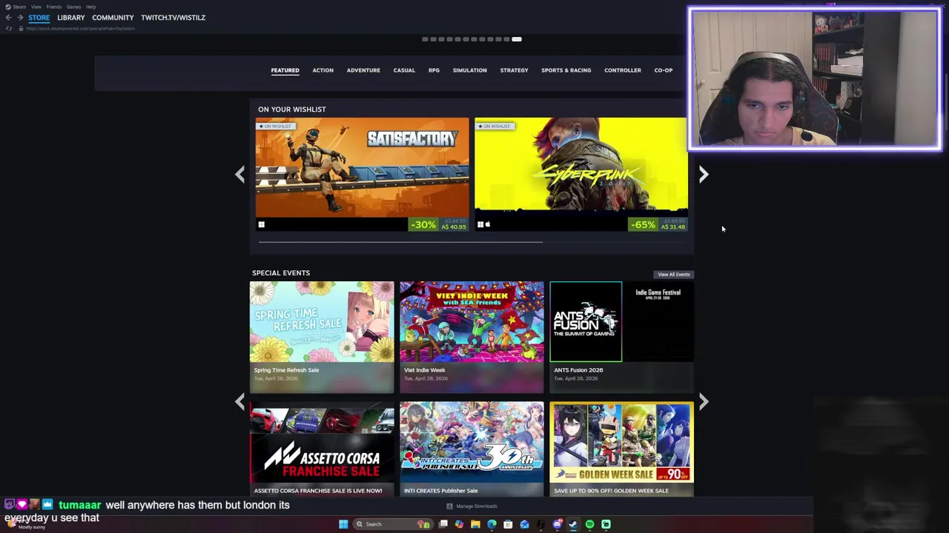The image size is (949, 533).
Task: Launch Copilot from the taskbar
Action: [x=460, y=524]
